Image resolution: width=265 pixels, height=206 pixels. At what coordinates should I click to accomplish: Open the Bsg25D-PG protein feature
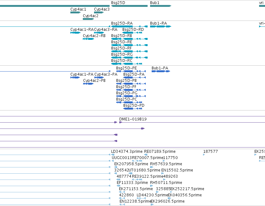tap(131, 96)
